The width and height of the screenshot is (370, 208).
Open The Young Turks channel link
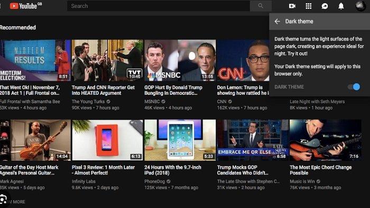88,102
